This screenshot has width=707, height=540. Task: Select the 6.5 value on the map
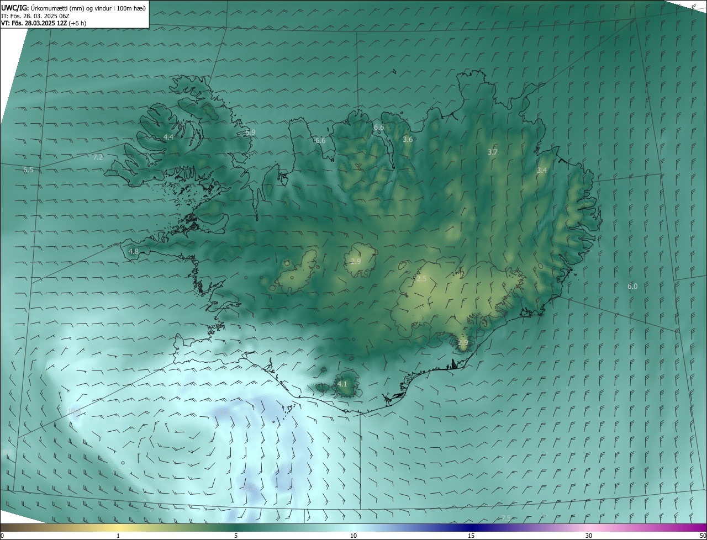(x=28, y=170)
